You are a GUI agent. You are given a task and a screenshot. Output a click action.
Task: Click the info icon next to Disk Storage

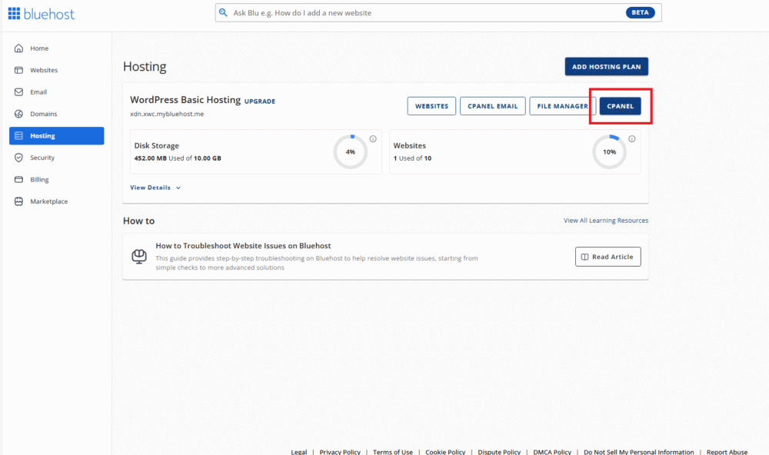click(373, 138)
